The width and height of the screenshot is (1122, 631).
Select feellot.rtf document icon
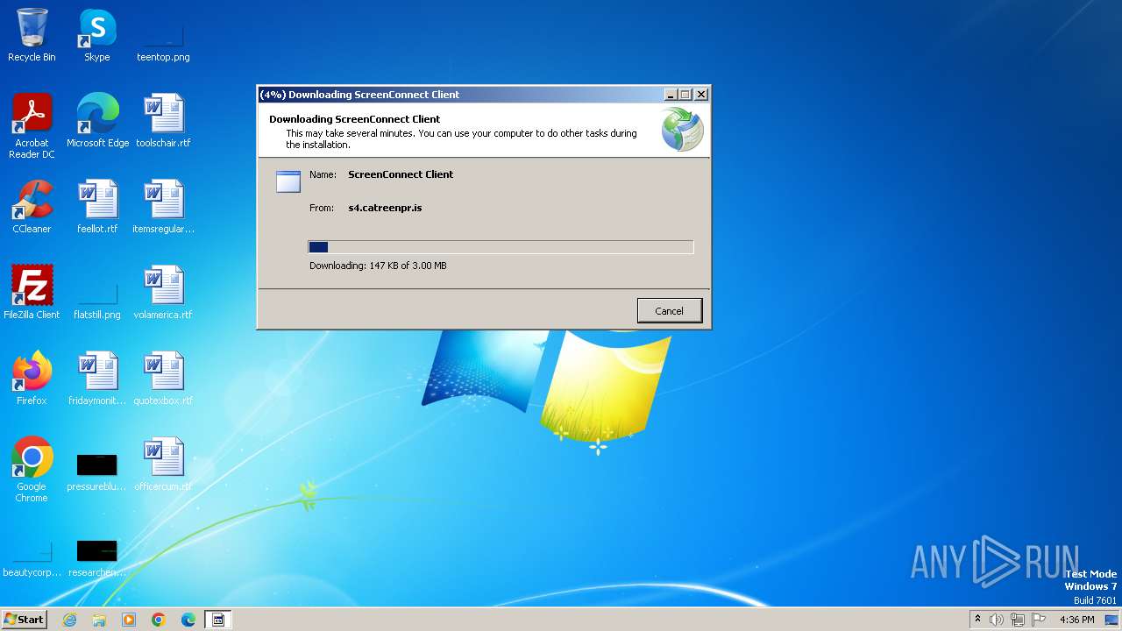[x=97, y=206]
